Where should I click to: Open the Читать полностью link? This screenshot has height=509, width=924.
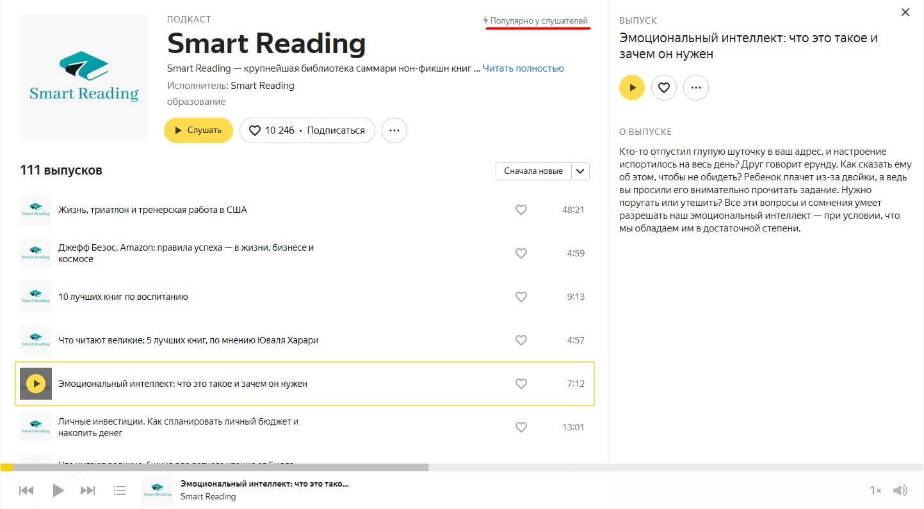(x=523, y=68)
